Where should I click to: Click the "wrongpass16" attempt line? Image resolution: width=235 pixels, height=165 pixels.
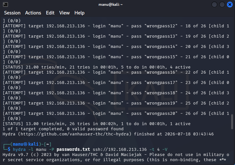tap(116, 72)
